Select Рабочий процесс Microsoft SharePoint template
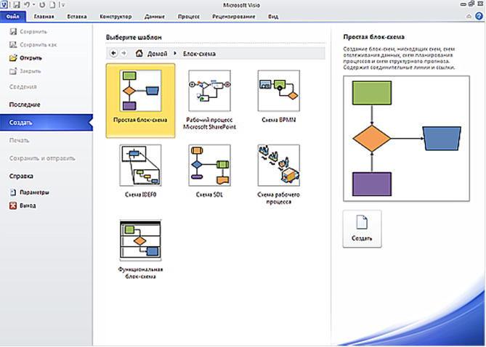Screen dimensions: 486x347 (x=209, y=101)
